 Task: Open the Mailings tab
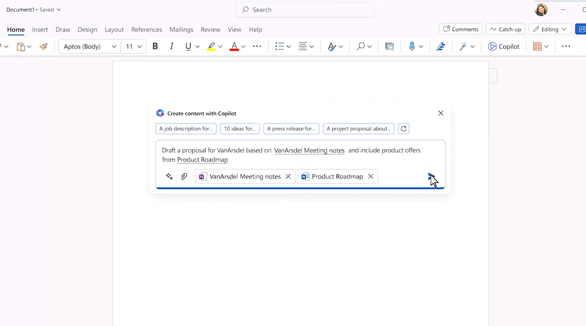click(181, 30)
